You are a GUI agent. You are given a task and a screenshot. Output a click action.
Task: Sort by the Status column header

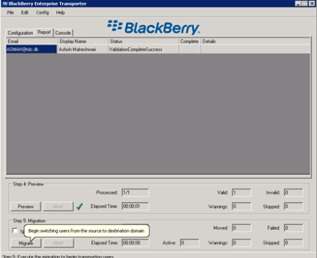pyautogui.click(x=143, y=41)
